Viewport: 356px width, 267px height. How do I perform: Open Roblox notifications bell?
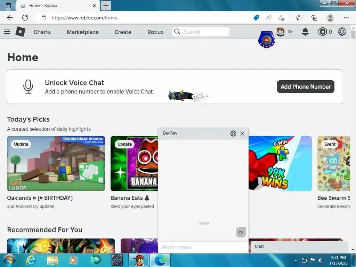pos(305,32)
